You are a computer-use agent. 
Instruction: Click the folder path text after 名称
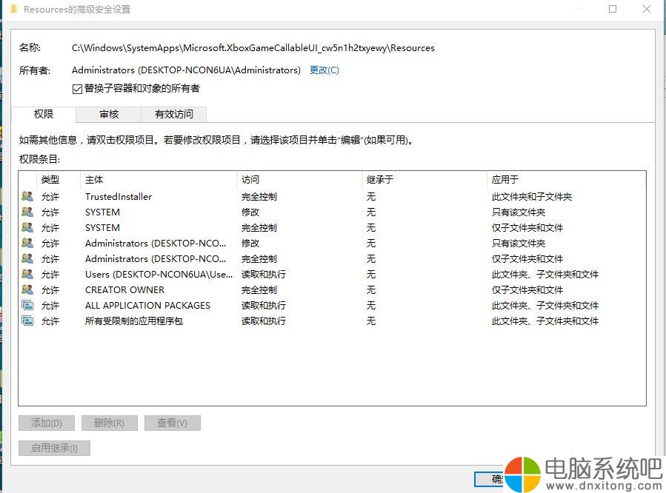tap(253, 48)
